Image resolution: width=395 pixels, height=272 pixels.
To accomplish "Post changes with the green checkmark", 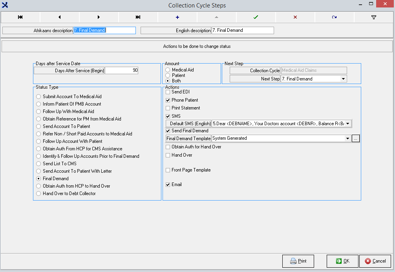I will pos(256,17).
